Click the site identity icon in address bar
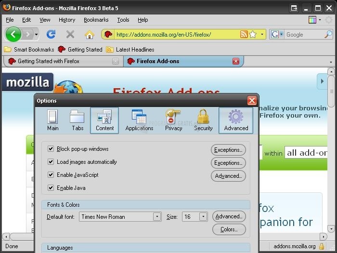This screenshot has height=253, width=337. click(x=108, y=34)
